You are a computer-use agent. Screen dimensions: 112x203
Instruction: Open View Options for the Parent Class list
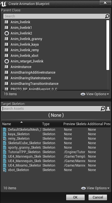tap(95, 94)
